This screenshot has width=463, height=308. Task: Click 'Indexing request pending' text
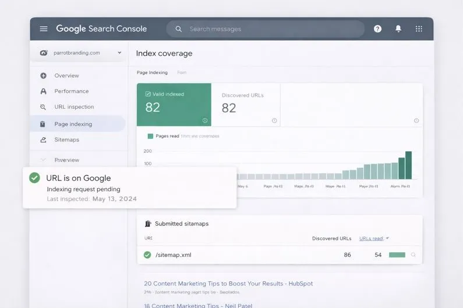click(x=83, y=189)
